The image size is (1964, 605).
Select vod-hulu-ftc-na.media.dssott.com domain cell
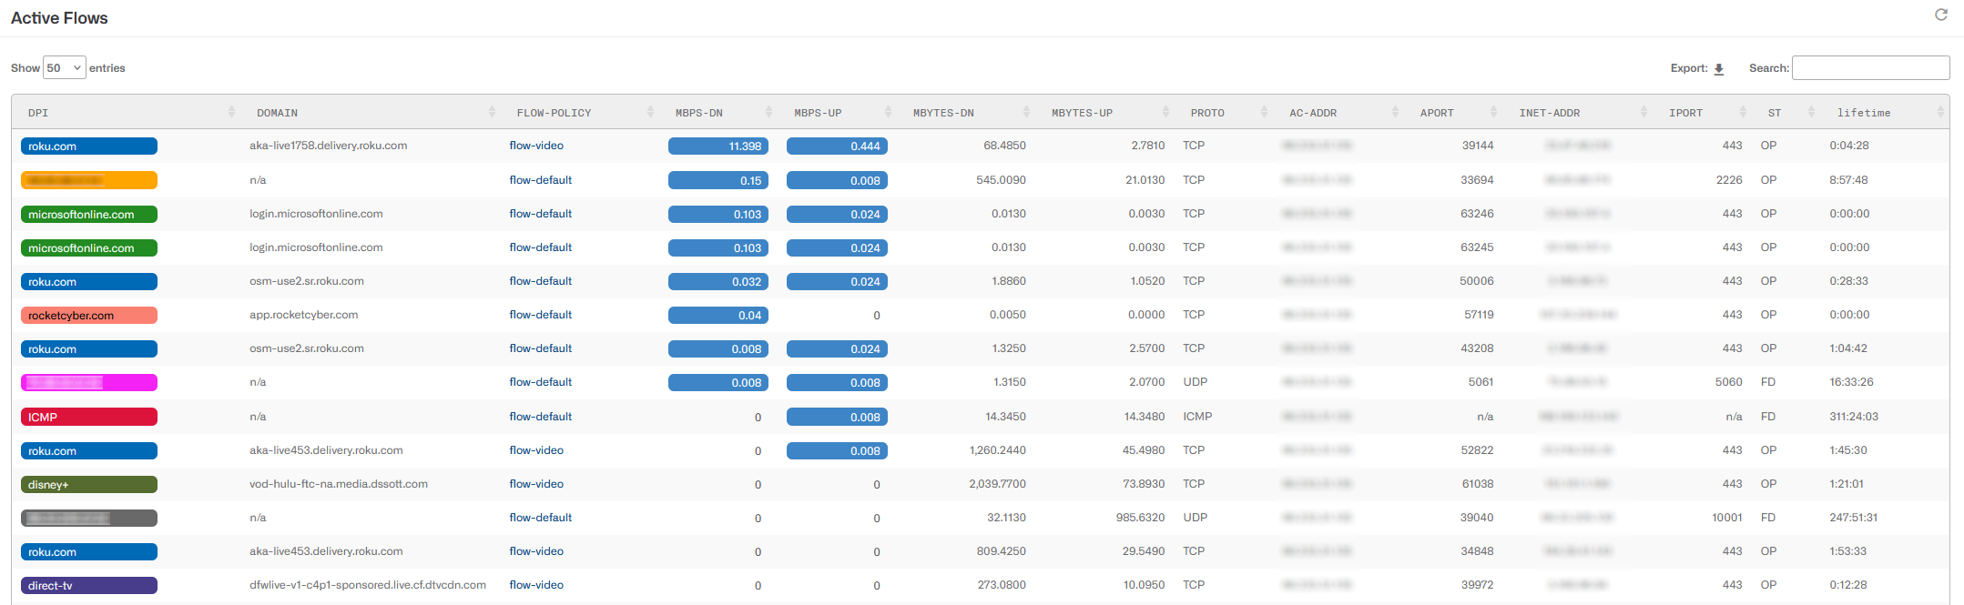pos(339,484)
